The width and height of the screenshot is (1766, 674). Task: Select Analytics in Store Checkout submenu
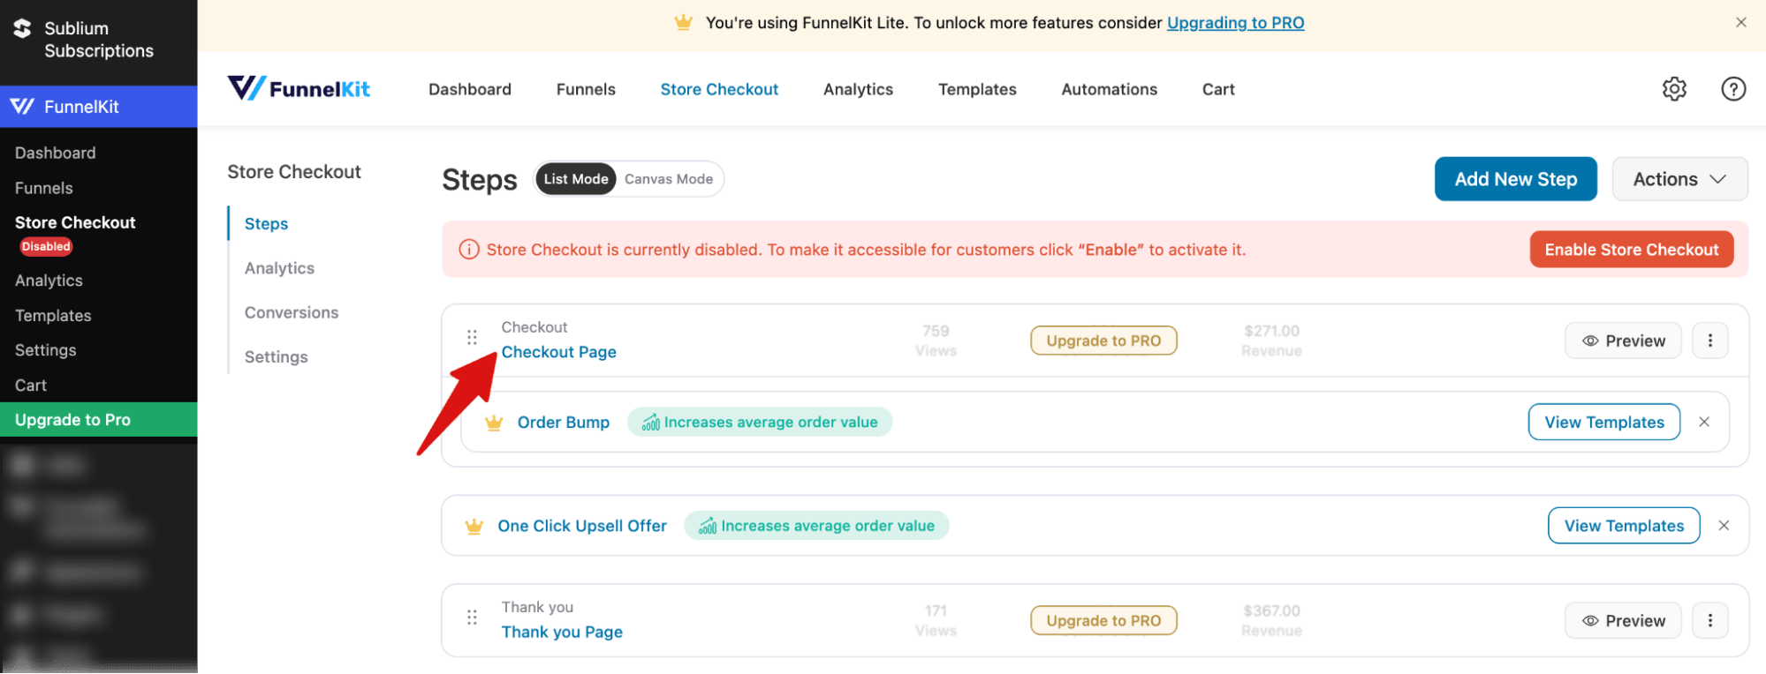click(x=279, y=268)
